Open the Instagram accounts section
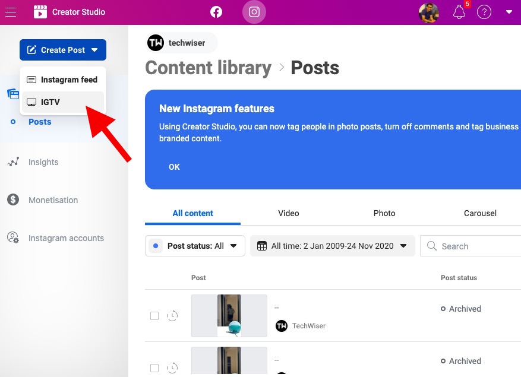 (x=66, y=238)
